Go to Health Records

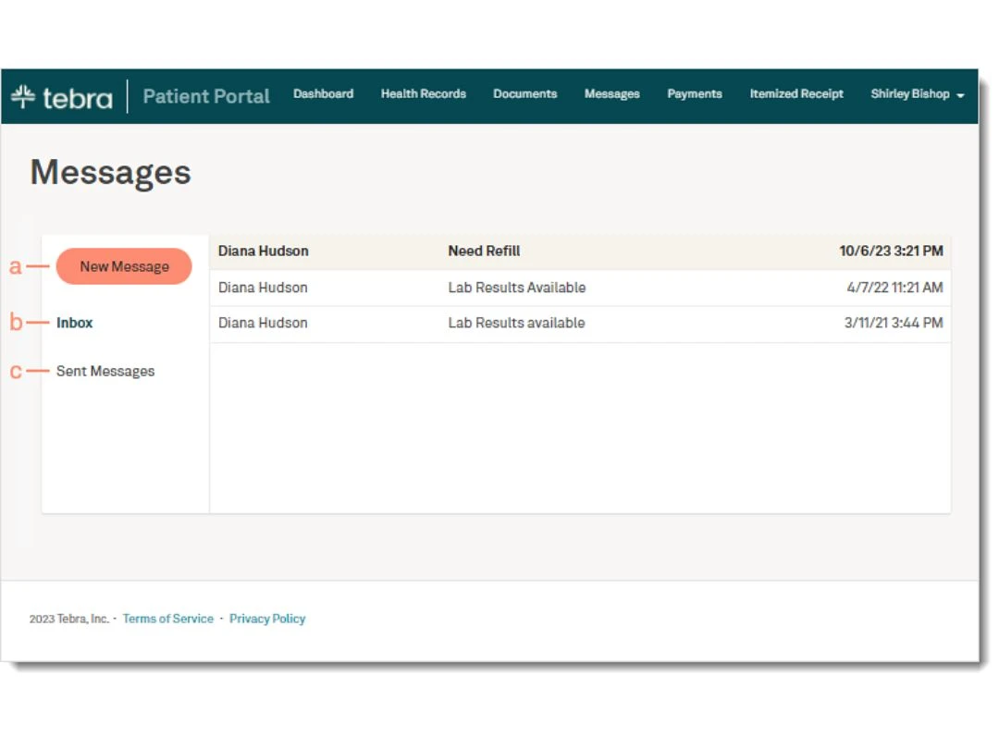[x=423, y=93]
